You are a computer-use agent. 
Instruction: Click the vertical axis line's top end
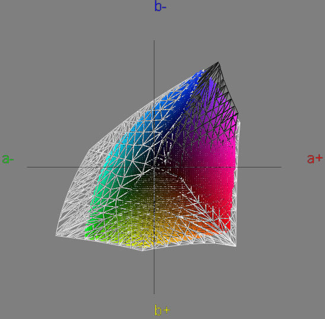pyautogui.click(x=154, y=41)
